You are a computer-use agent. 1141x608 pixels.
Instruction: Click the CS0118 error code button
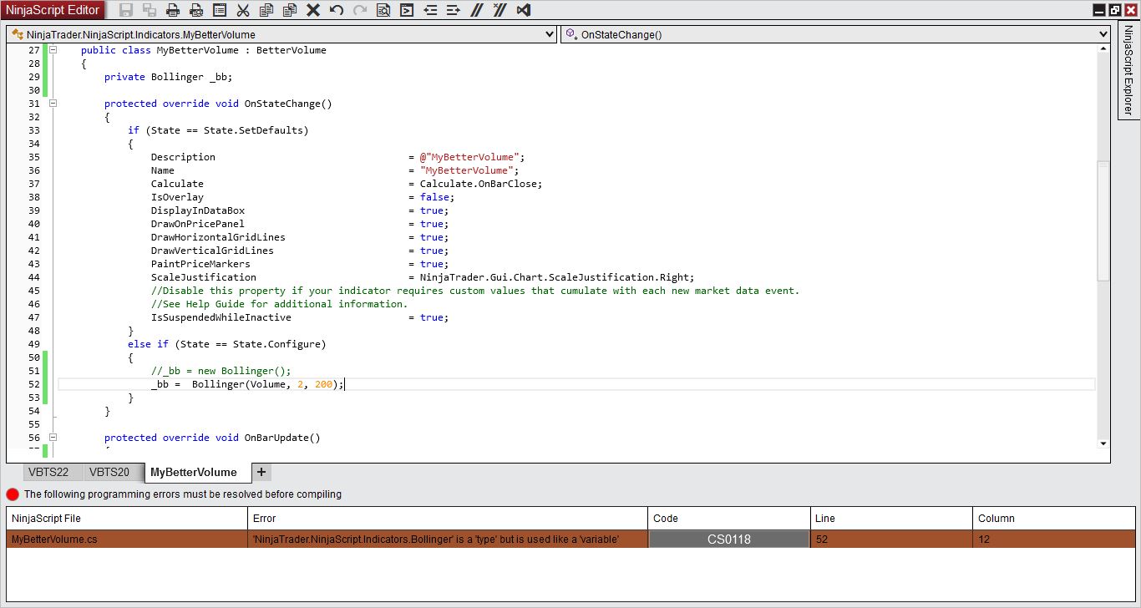728,540
